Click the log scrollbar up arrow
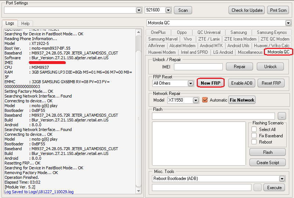Screen dimensions: 294x198 point(138,32)
